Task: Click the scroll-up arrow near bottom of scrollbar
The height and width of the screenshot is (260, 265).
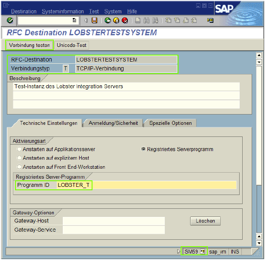Action: click(x=259, y=236)
